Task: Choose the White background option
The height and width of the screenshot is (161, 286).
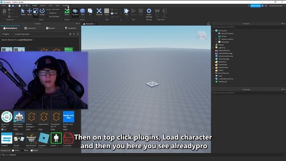Action: pyautogui.click(x=16, y=151)
